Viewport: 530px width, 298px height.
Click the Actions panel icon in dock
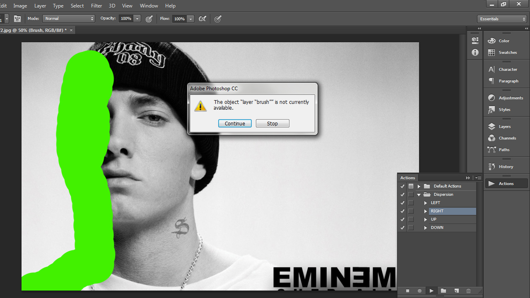point(491,183)
